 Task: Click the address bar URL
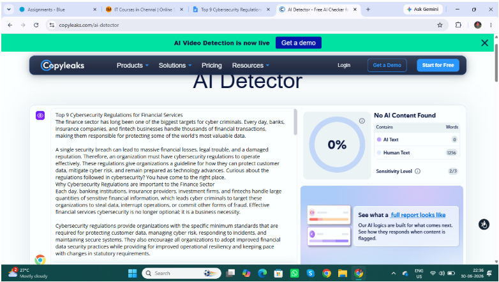point(89,25)
